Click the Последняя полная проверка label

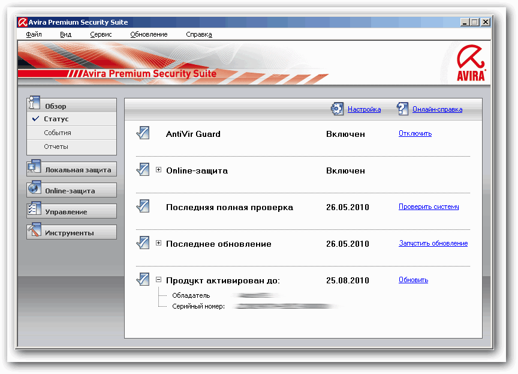pos(230,207)
